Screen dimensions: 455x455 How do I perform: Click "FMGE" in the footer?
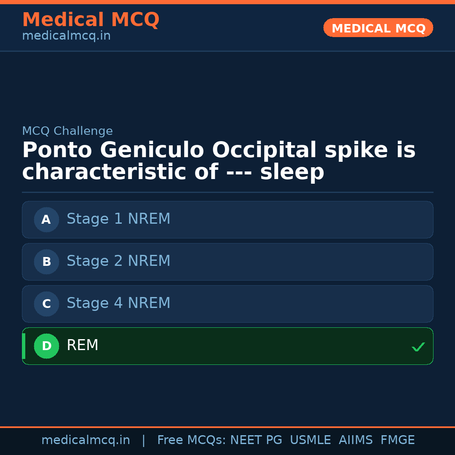(398, 440)
